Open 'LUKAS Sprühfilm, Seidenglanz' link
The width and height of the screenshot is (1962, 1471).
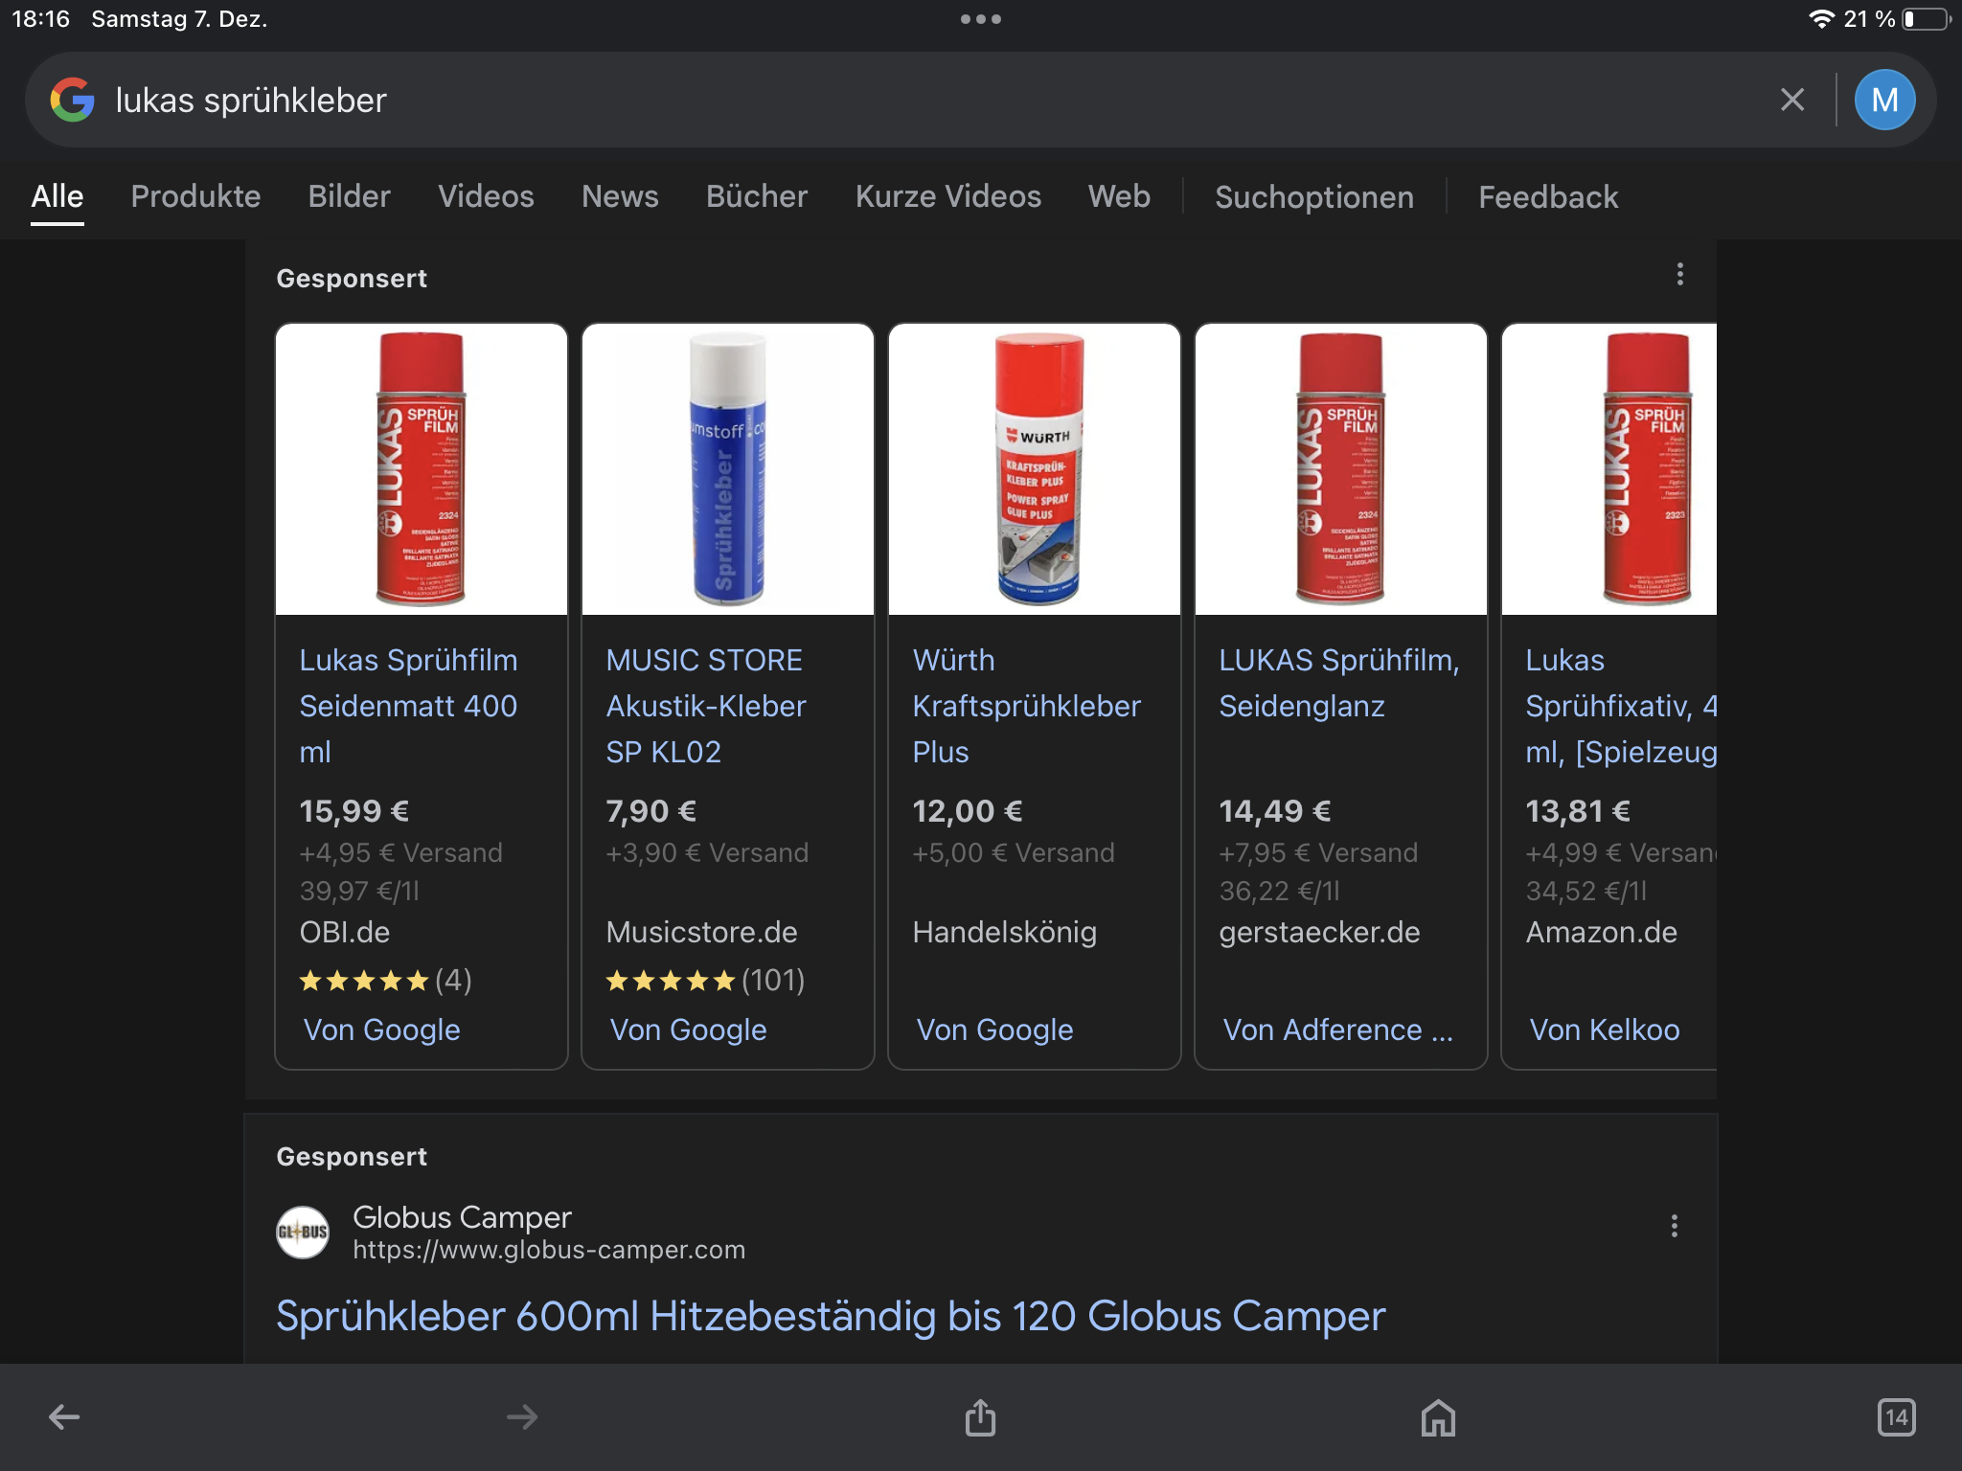tap(1339, 683)
